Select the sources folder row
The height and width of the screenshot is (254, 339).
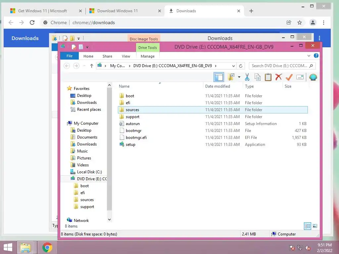(213, 110)
